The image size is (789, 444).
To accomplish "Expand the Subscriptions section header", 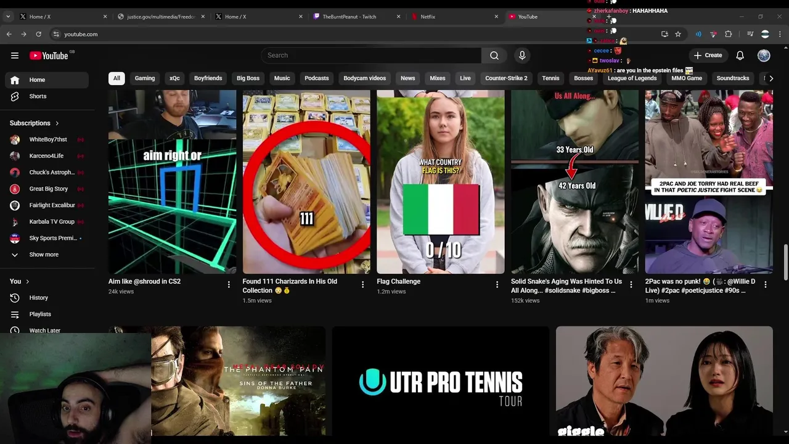I will click(35, 123).
